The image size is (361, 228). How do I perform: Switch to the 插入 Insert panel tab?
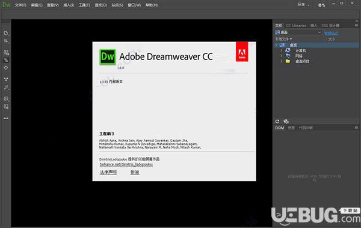[x=313, y=25]
